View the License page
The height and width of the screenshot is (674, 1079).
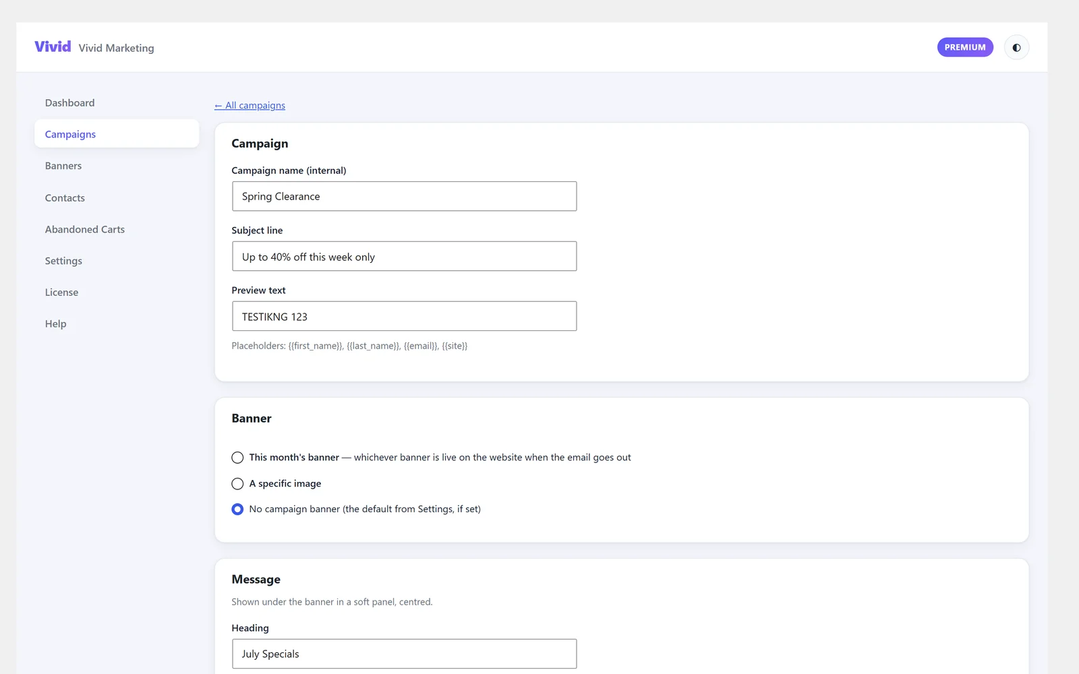click(117, 293)
